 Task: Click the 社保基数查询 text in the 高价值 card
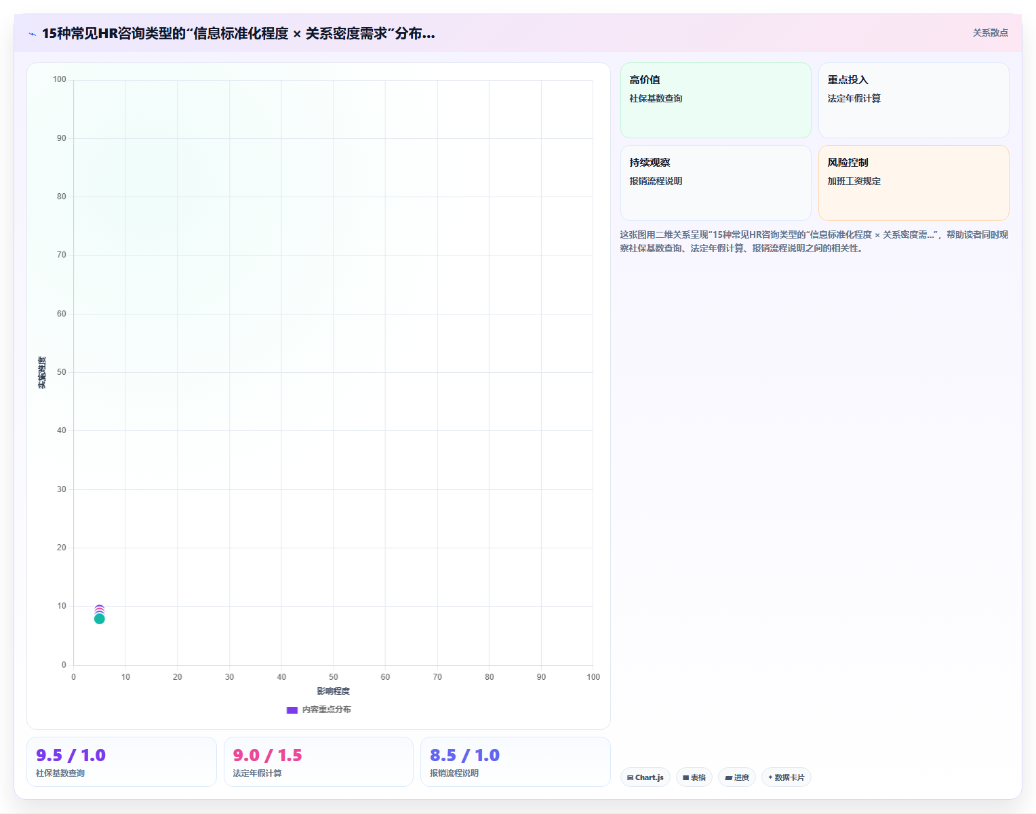tap(656, 99)
